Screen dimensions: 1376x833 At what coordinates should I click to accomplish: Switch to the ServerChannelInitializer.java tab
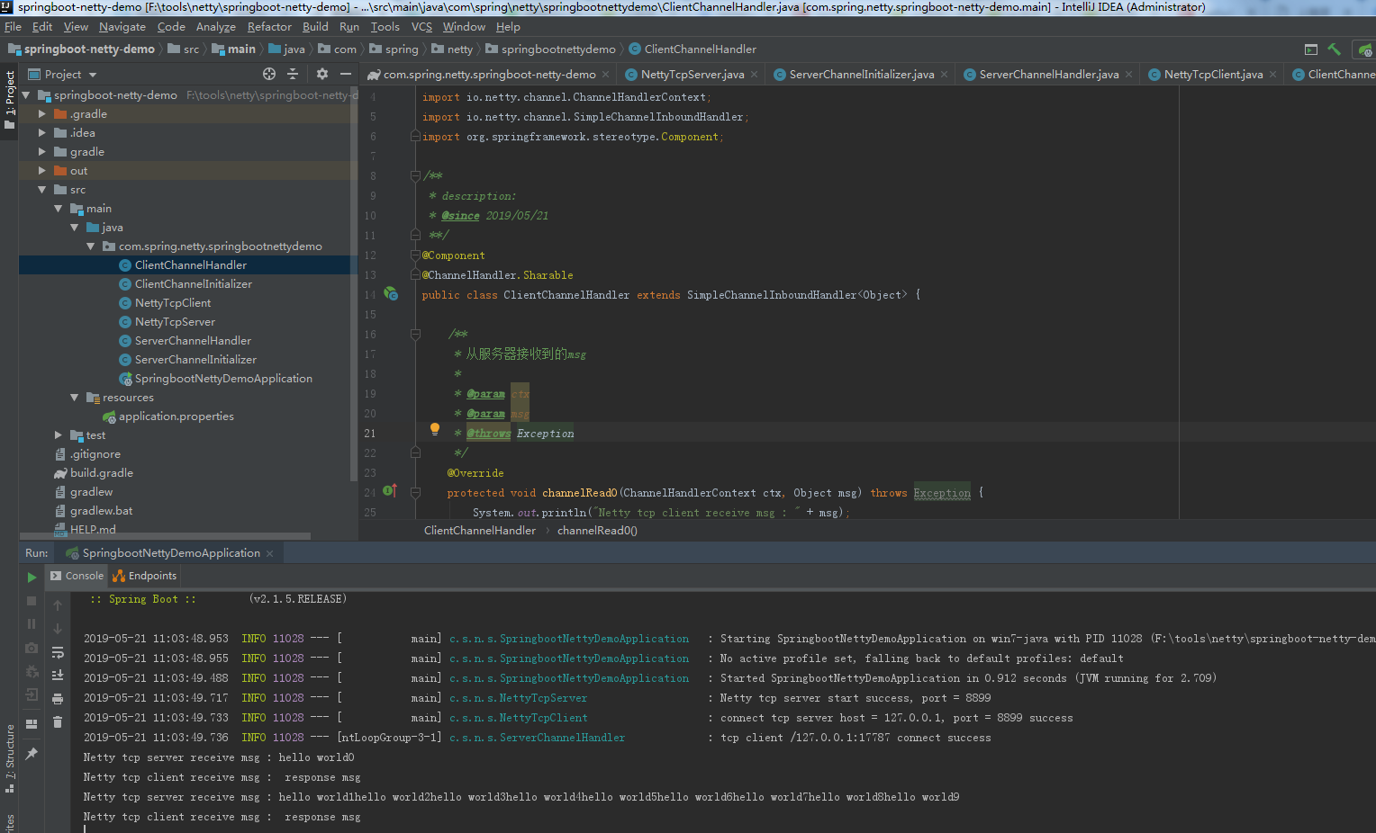pos(861,75)
